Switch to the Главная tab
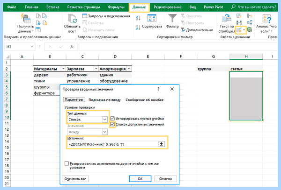The height and width of the screenshot is (190, 281). pyautogui.click(x=31, y=7)
